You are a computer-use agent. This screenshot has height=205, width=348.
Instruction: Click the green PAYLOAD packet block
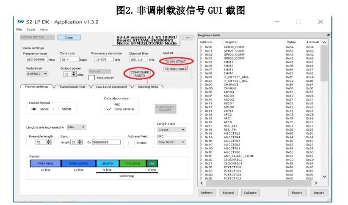point(133,163)
